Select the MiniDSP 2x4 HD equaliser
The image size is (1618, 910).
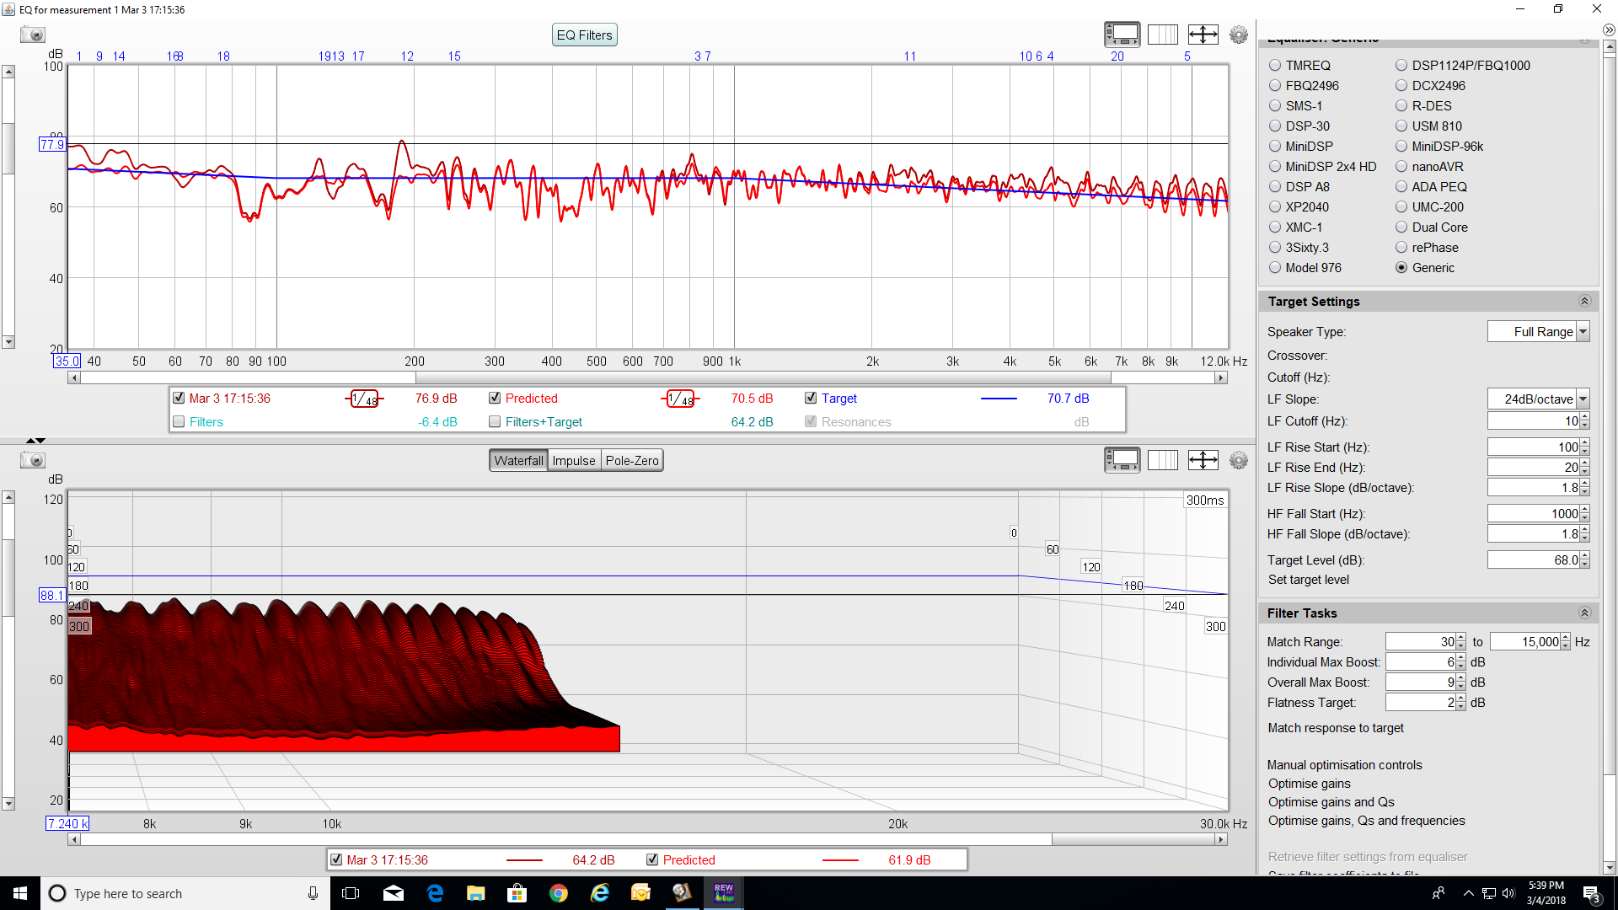1275,167
